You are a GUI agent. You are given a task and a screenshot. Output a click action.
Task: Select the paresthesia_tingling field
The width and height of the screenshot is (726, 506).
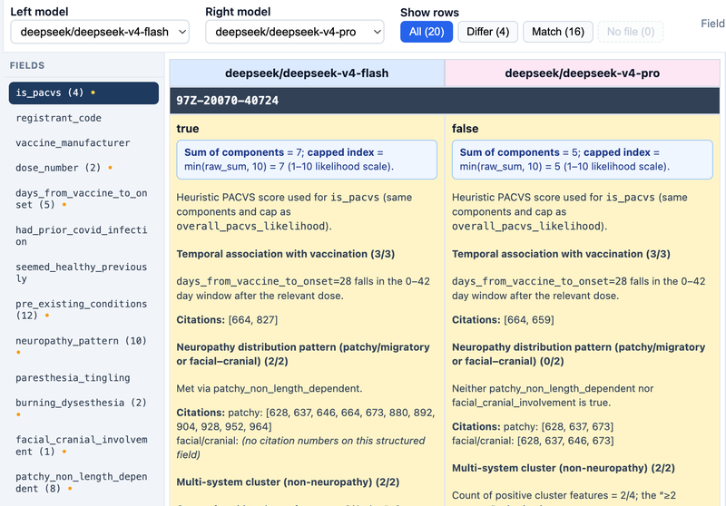click(x=83, y=378)
